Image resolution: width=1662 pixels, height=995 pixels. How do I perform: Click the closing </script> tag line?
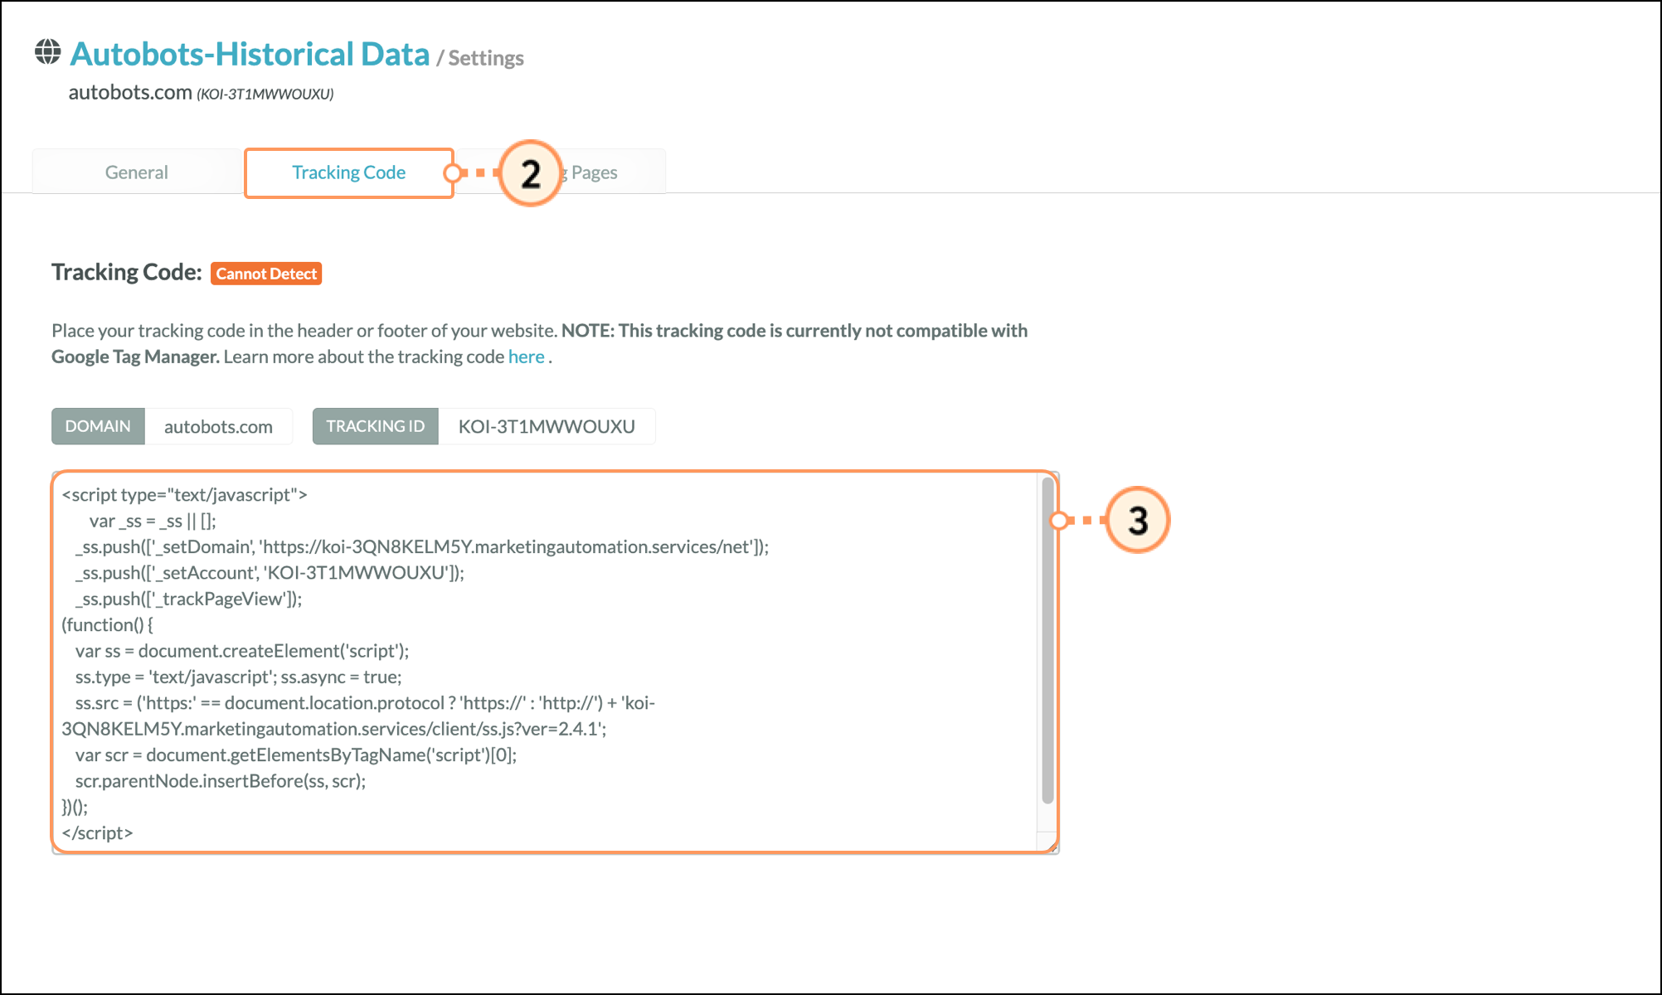tap(97, 832)
